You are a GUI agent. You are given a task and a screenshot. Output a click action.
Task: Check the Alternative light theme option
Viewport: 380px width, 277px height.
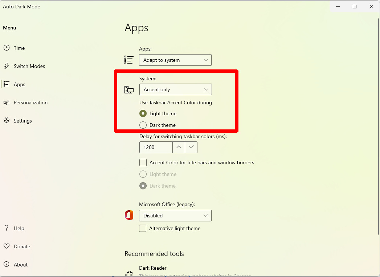click(143, 228)
